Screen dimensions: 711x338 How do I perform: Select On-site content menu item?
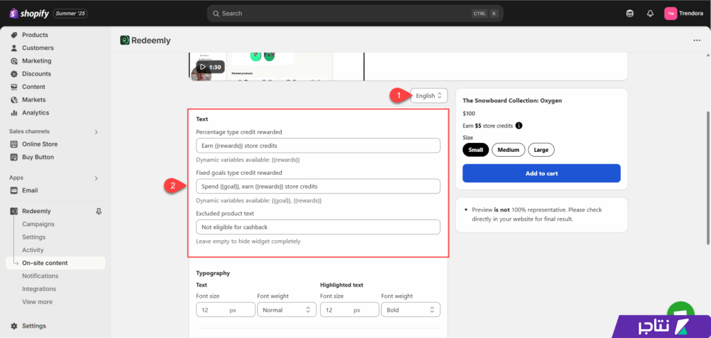point(56,263)
